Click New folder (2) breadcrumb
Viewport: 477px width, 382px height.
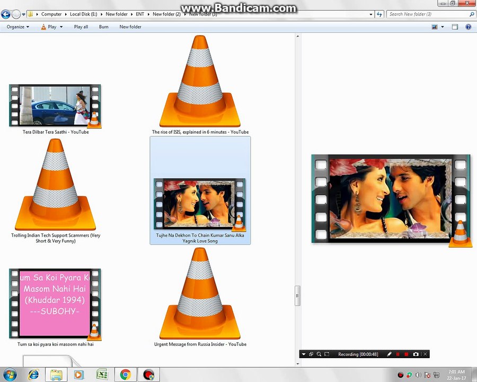(166, 14)
